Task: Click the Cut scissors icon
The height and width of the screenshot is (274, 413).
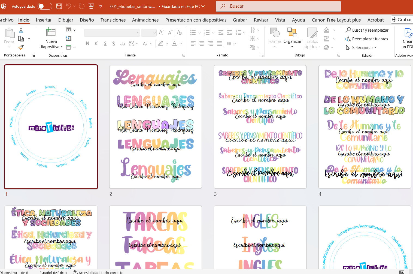Action: coord(21,30)
